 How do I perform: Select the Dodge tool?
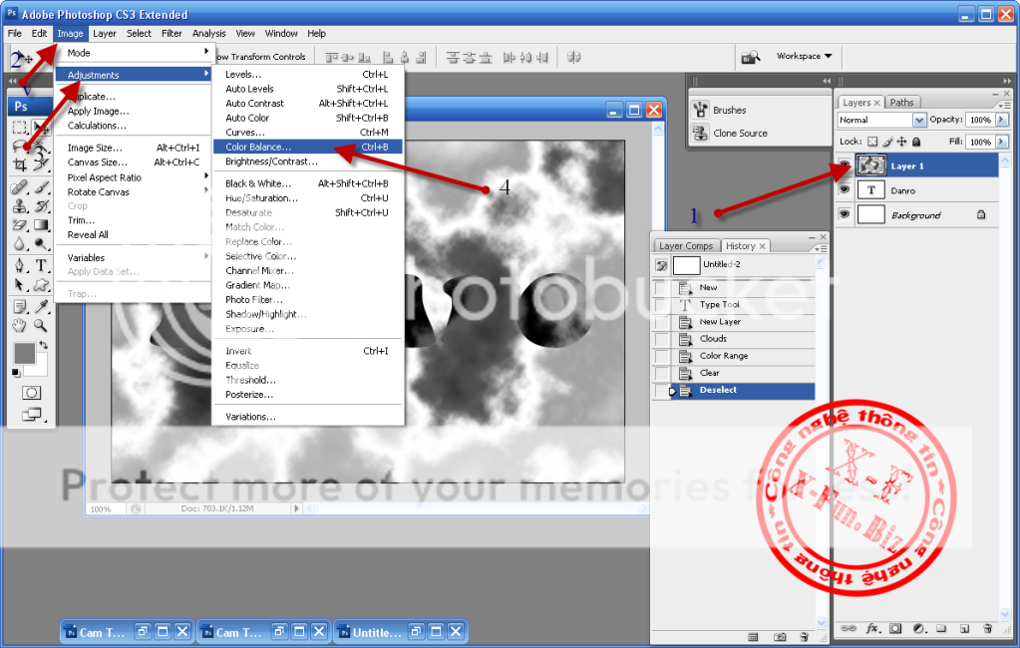click(x=42, y=244)
